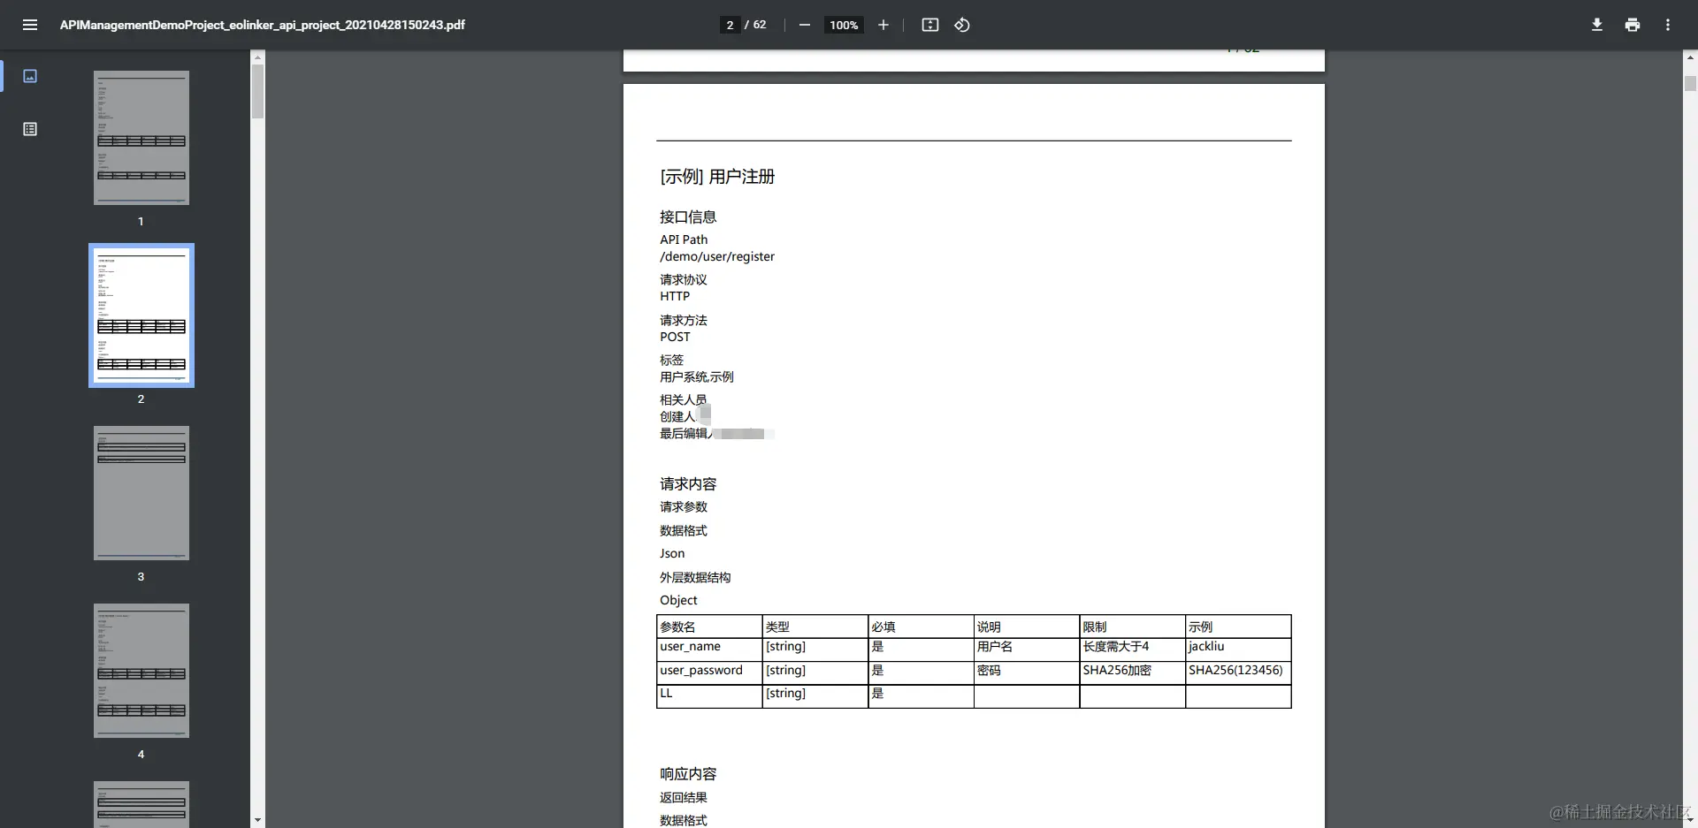Click the '密码' description cell

tap(1027, 672)
